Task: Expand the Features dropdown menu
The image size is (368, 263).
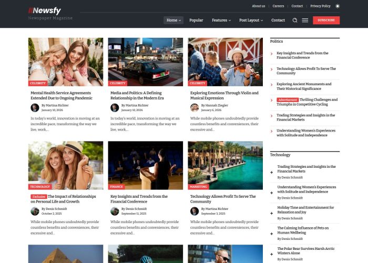Action: 221,20
